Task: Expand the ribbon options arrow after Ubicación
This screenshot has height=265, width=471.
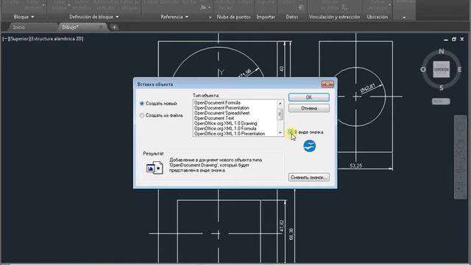Action: pos(404,18)
